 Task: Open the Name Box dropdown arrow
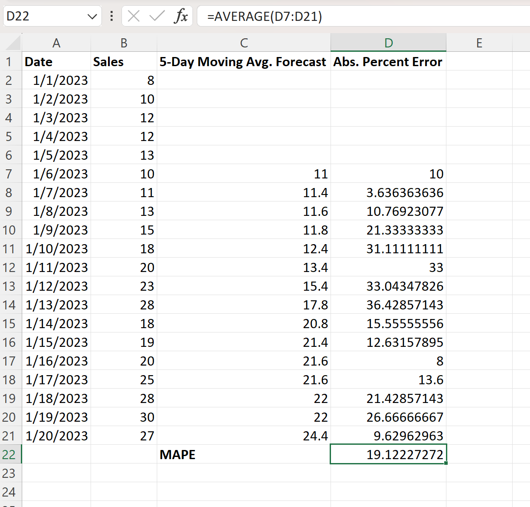coord(92,16)
